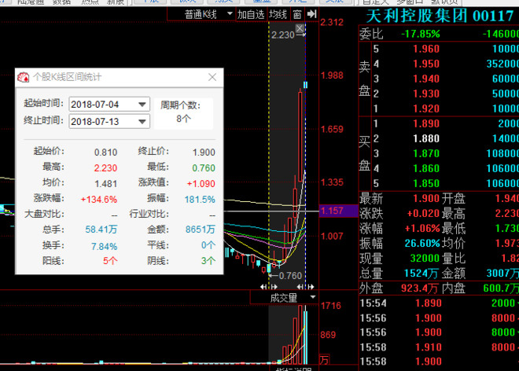Click the sell level 1 price 1.920
This screenshot has height=371, width=519.
(x=426, y=108)
